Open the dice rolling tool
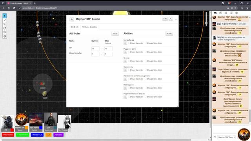The width and height of the screenshot is (251, 141). point(5,32)
